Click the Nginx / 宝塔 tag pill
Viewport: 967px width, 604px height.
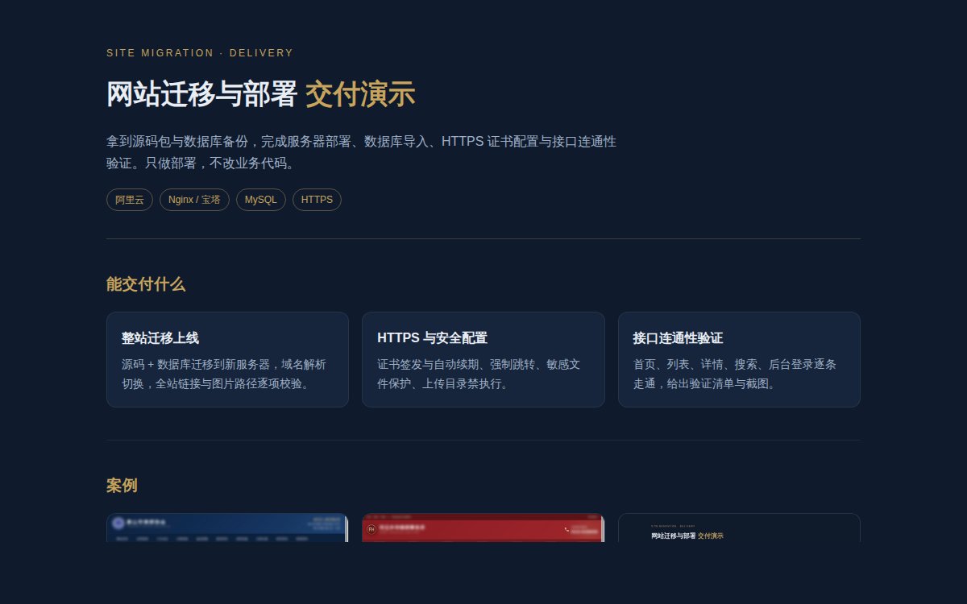[194, 200]
